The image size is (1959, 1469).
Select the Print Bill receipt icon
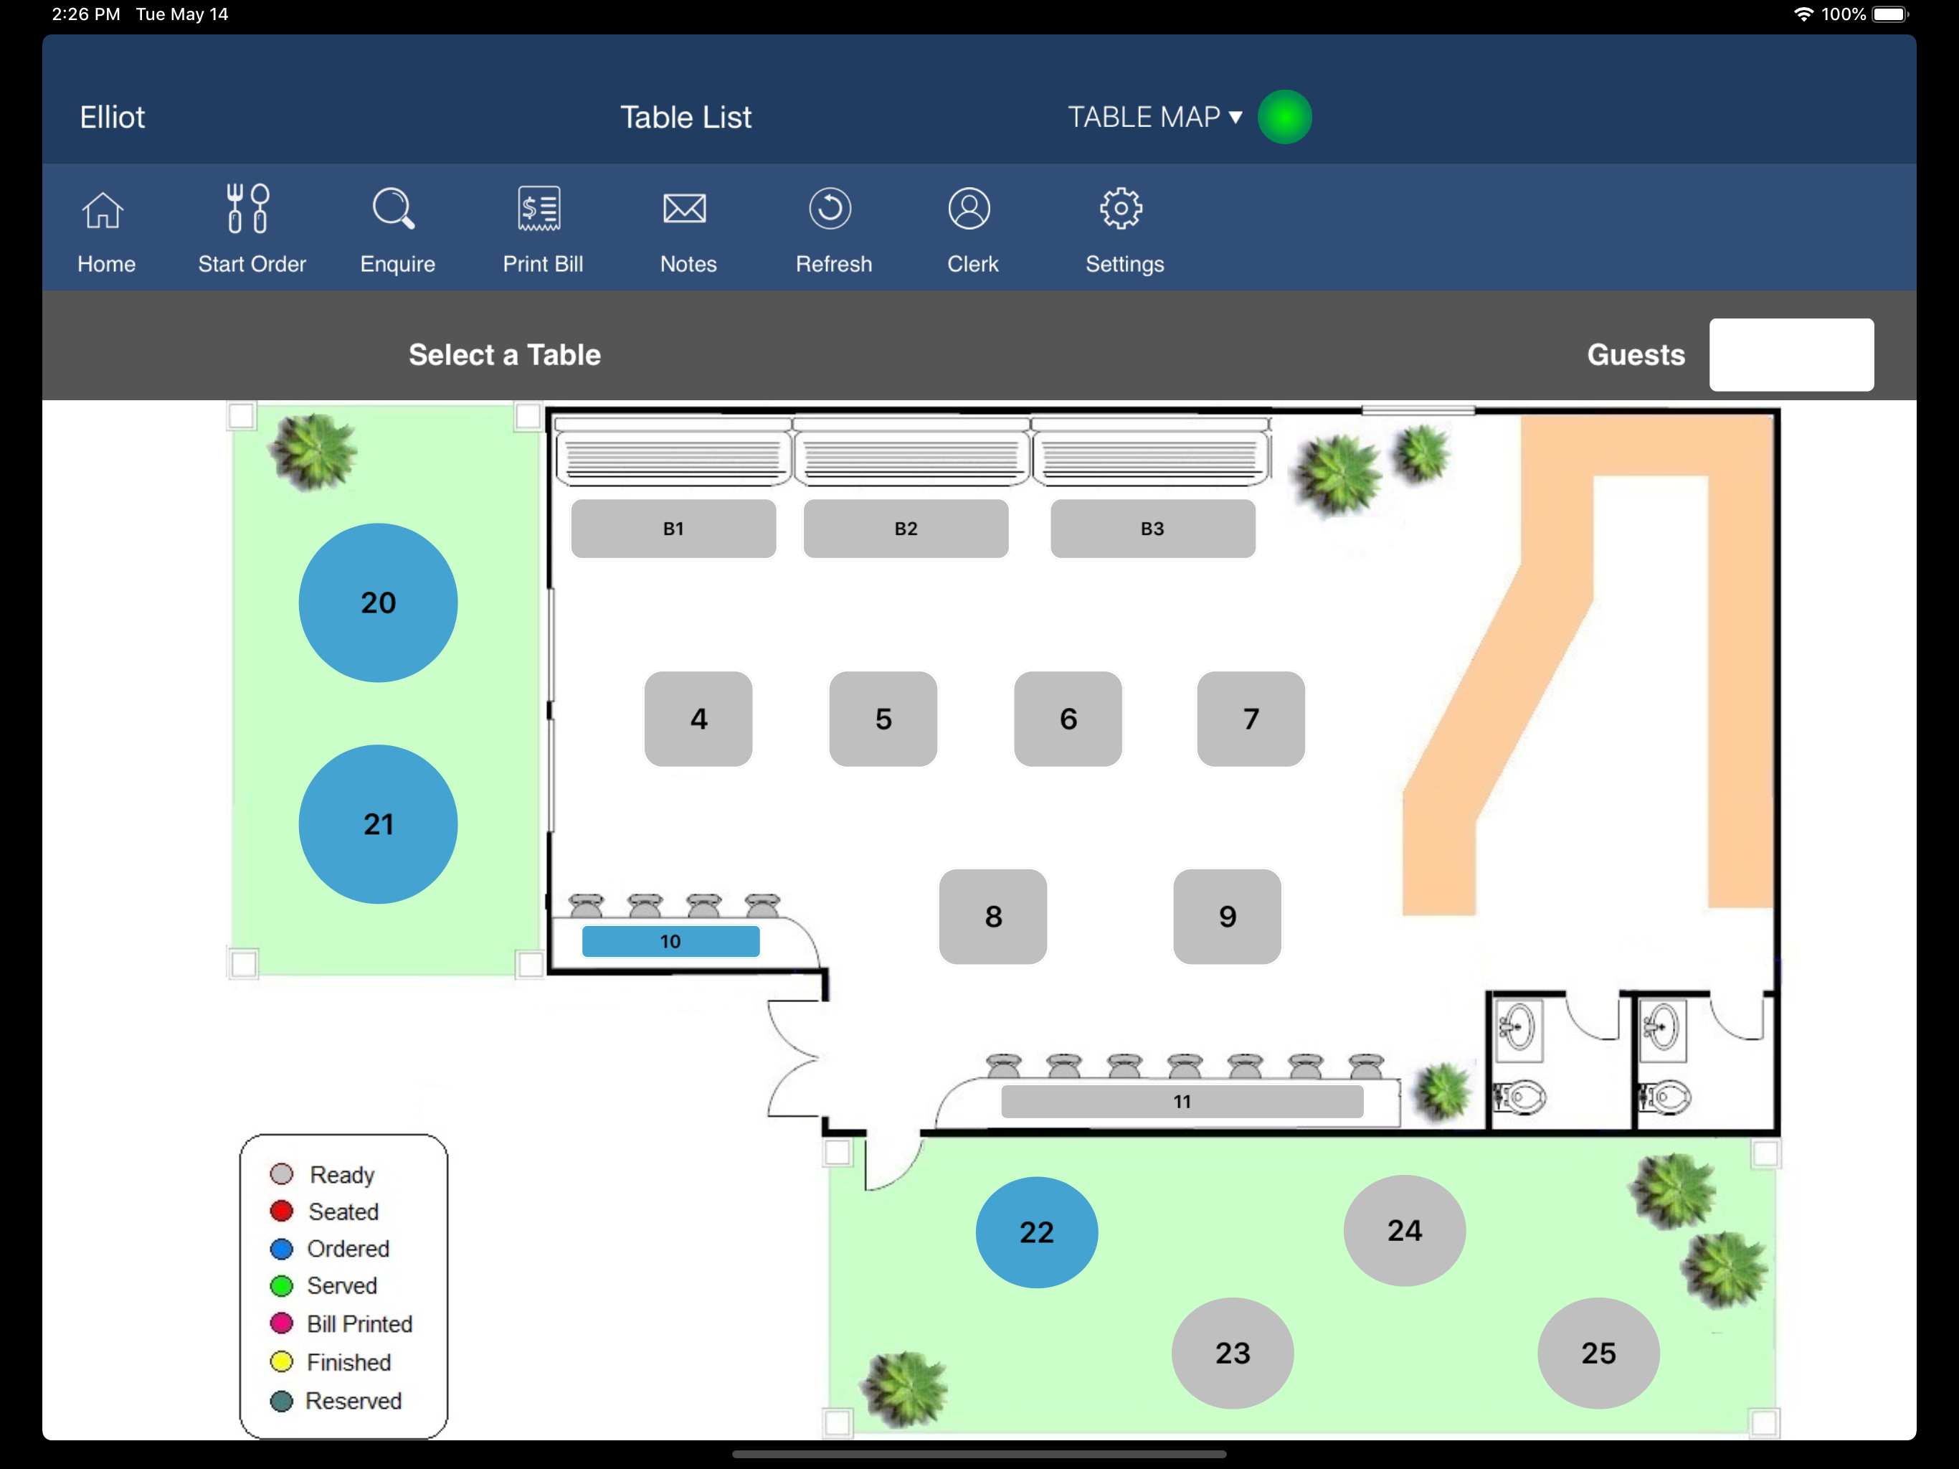coord(539,209)
